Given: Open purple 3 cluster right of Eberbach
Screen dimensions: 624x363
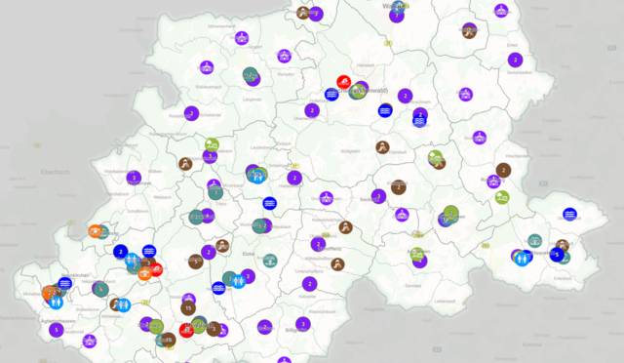Looking at the screenshot, I should pos(134,179).
